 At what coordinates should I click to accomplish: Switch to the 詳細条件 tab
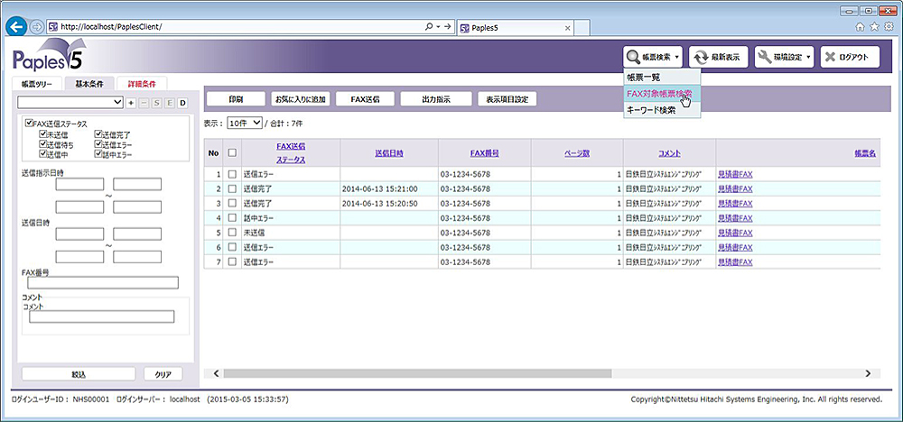(x=142, y=84)
